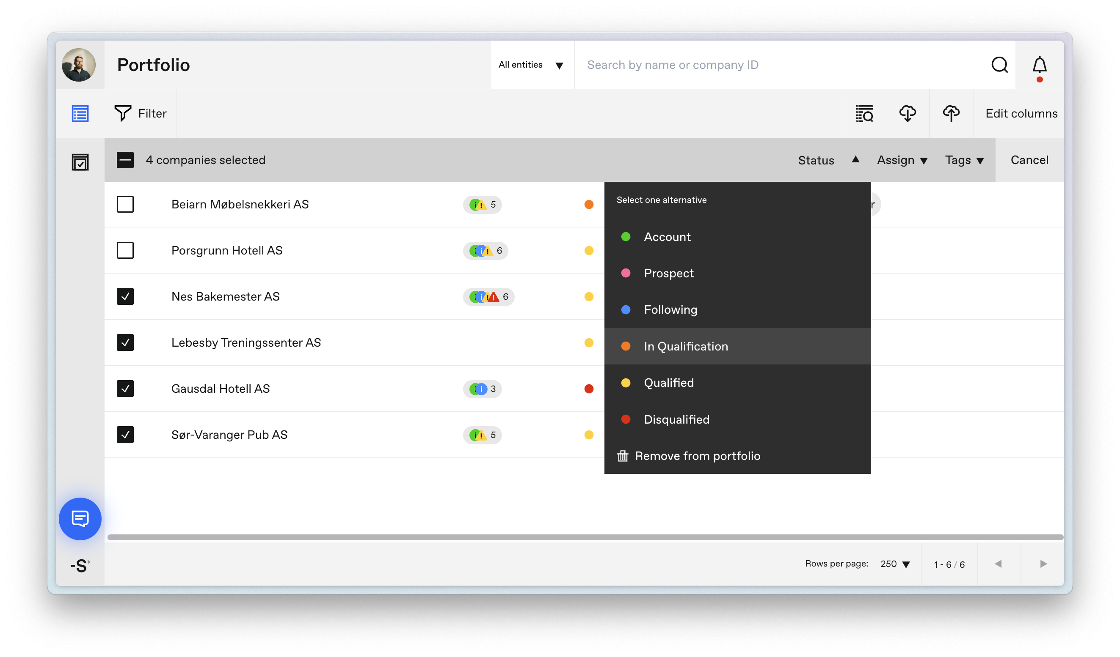Click the Cancel button
Screen dimensions: 1120x657
pos(1029,160)
